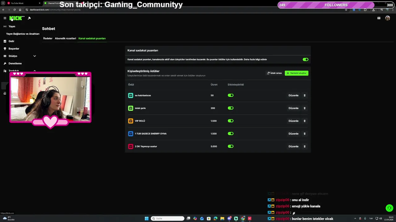Click Yenisini oluştur button
This screenshot has width=396, height=222.
tap(296, 73)
